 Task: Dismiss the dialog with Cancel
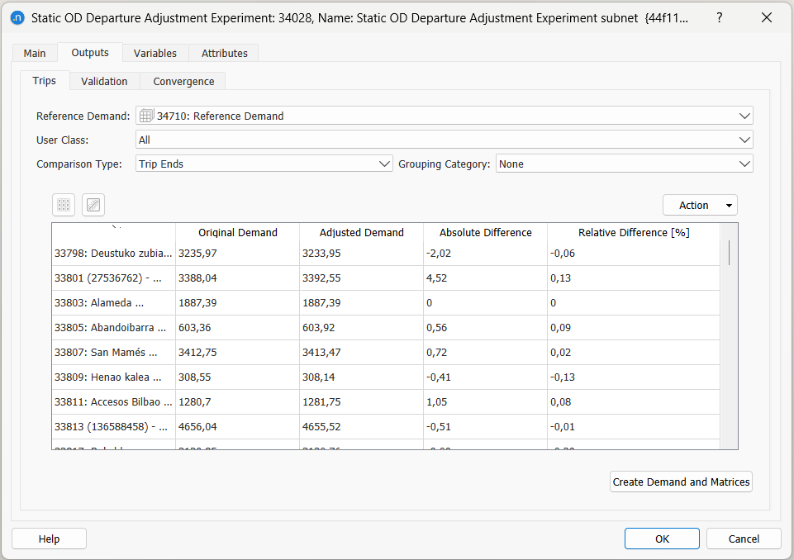(x=743, y=539)
